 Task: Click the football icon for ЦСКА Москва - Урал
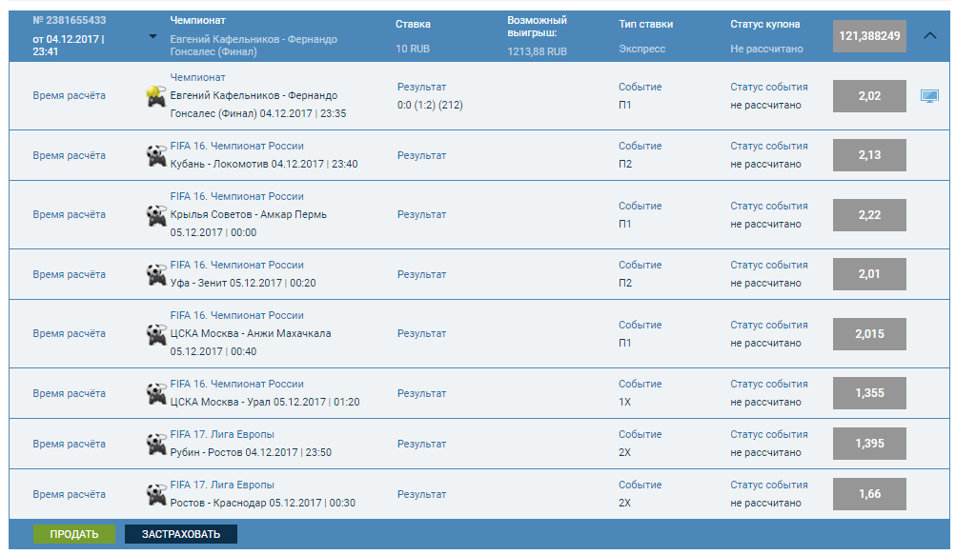tap(156, 393)
